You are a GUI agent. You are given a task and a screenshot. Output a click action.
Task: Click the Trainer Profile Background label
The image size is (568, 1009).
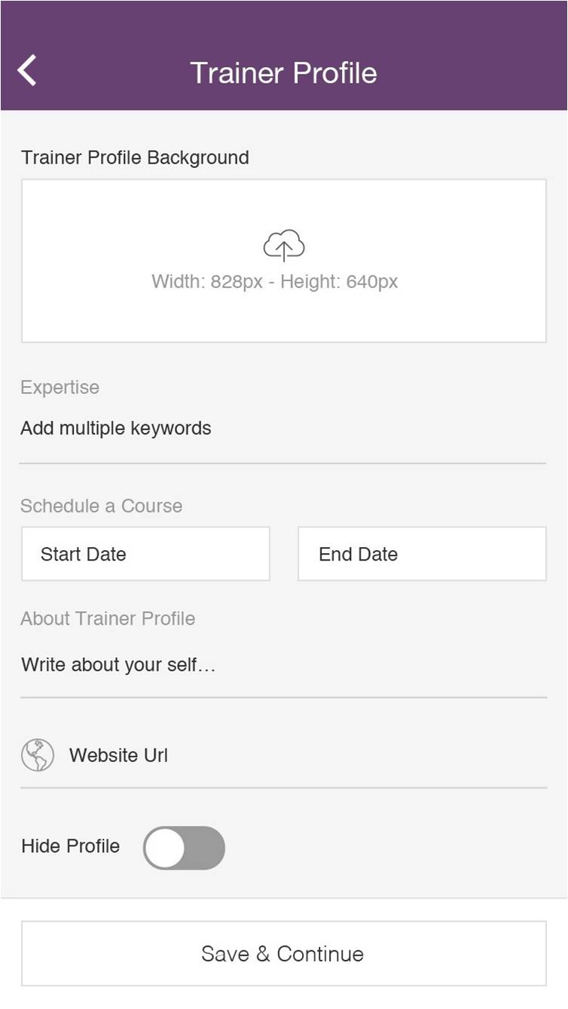coord(135,157)
